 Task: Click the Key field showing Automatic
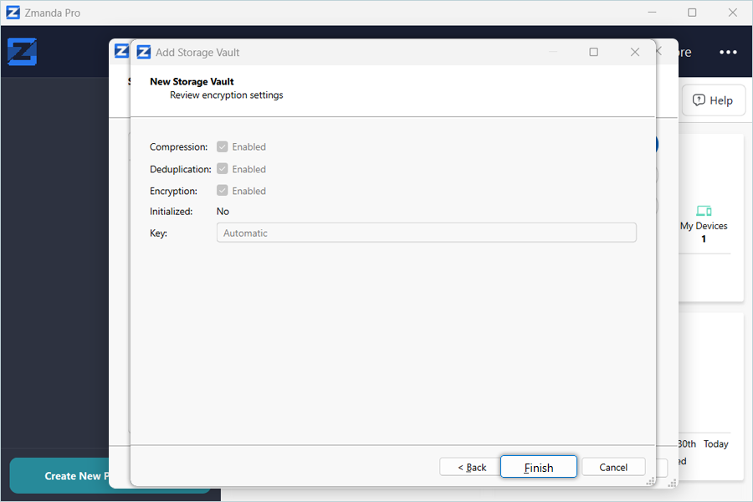point(426,233)
